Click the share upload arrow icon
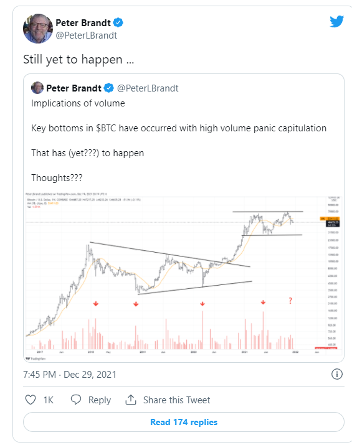The width and height of the screenshot is (352, 445). click(x=131, y=400)
